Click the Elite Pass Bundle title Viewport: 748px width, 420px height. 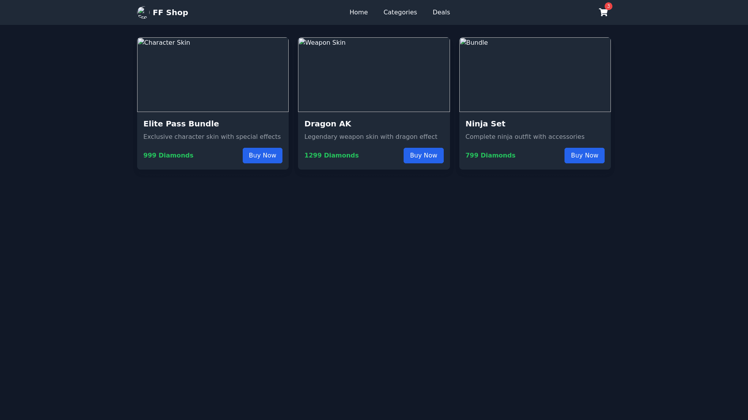click(x=181, y=124)
